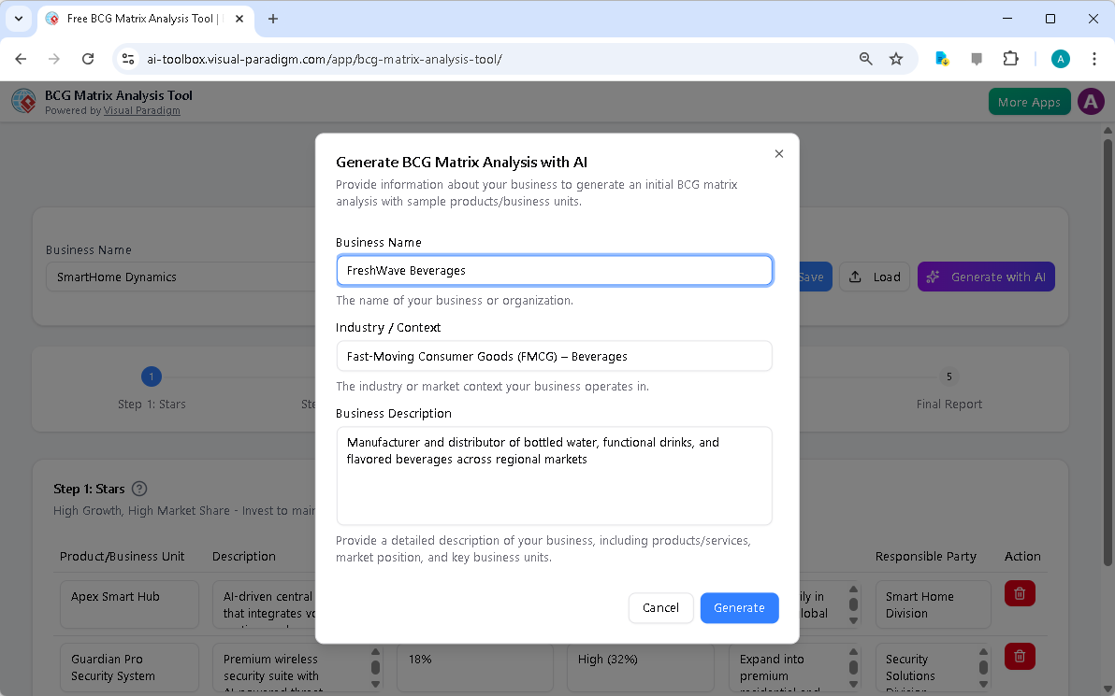Open a new browser tab
This screenshot has width=1115, height=696.
273,19
